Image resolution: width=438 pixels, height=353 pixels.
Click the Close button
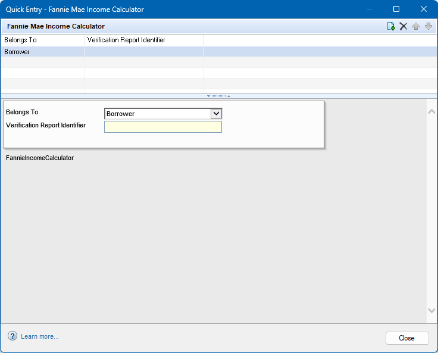pyautogui.click(x=407, y=338)
